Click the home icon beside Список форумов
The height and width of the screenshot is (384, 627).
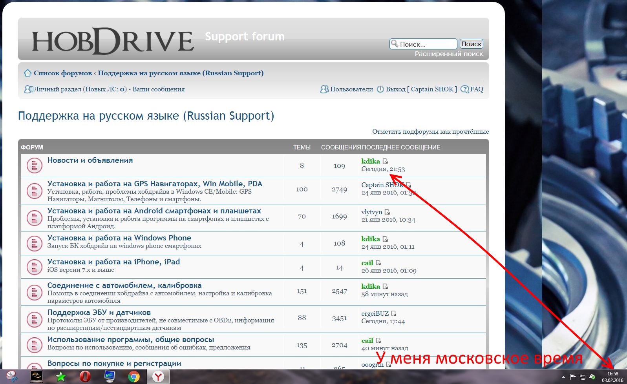tap(27, 73)
